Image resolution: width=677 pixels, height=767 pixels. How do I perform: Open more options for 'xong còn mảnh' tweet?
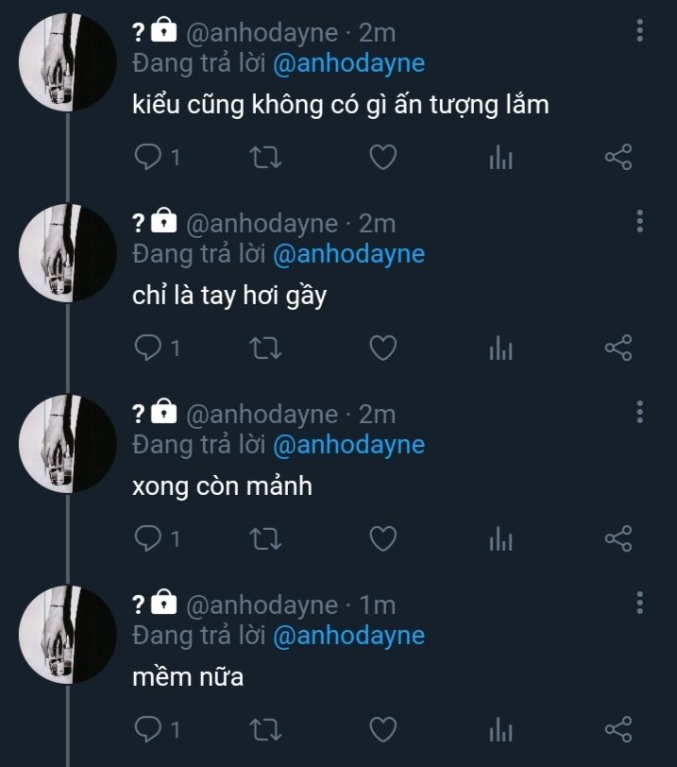[x=640, y=412]
